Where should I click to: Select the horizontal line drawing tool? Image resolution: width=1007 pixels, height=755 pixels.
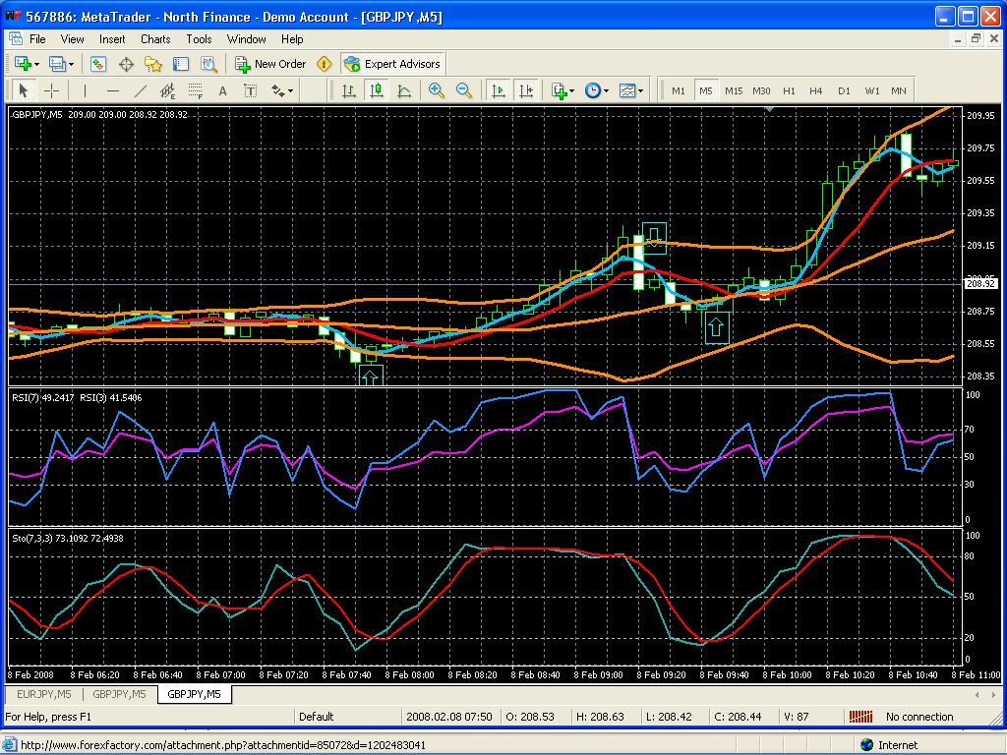coord(113,90)
